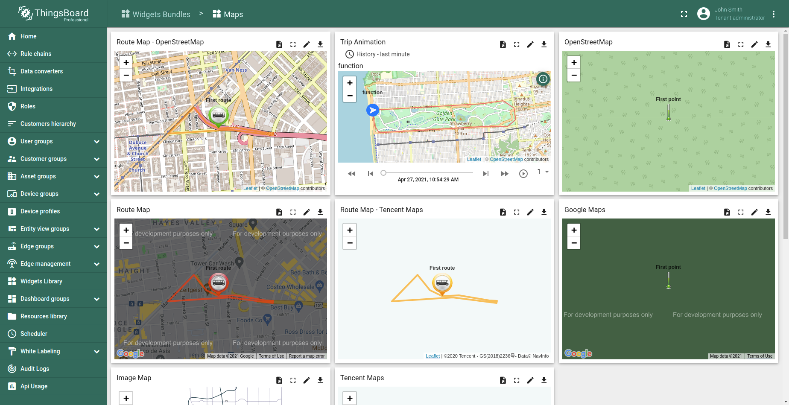Open Widgets Library page
This screenshot has width=789, height=405.
click(x=53, y=281)
